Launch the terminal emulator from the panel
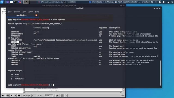 click(15, 2)
